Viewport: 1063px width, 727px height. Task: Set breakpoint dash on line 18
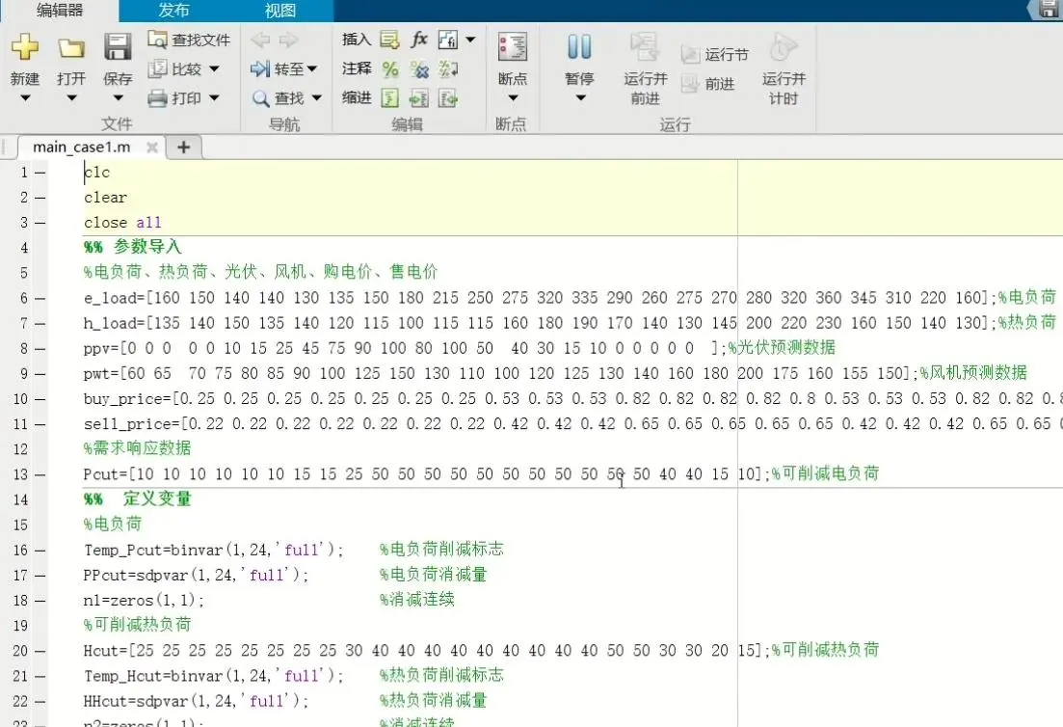pos(40,601)
